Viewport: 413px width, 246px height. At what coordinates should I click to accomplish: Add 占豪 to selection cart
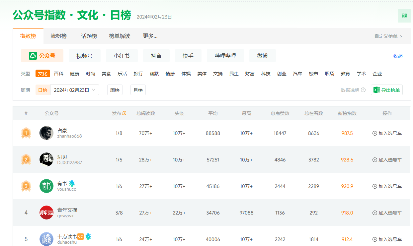tap(387, 133)
